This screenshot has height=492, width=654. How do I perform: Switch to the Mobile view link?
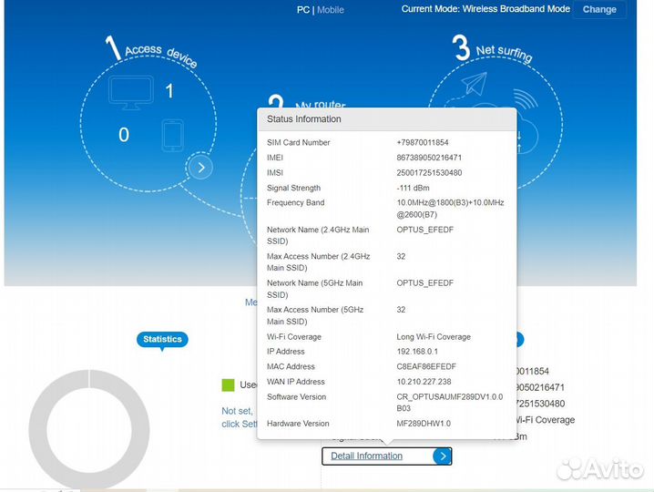(331, 10)
